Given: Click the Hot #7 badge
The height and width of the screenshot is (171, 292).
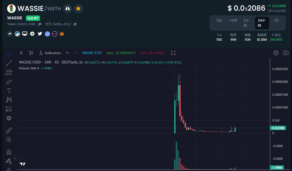Looking at the screenshot, I should [x=33, y=18].
